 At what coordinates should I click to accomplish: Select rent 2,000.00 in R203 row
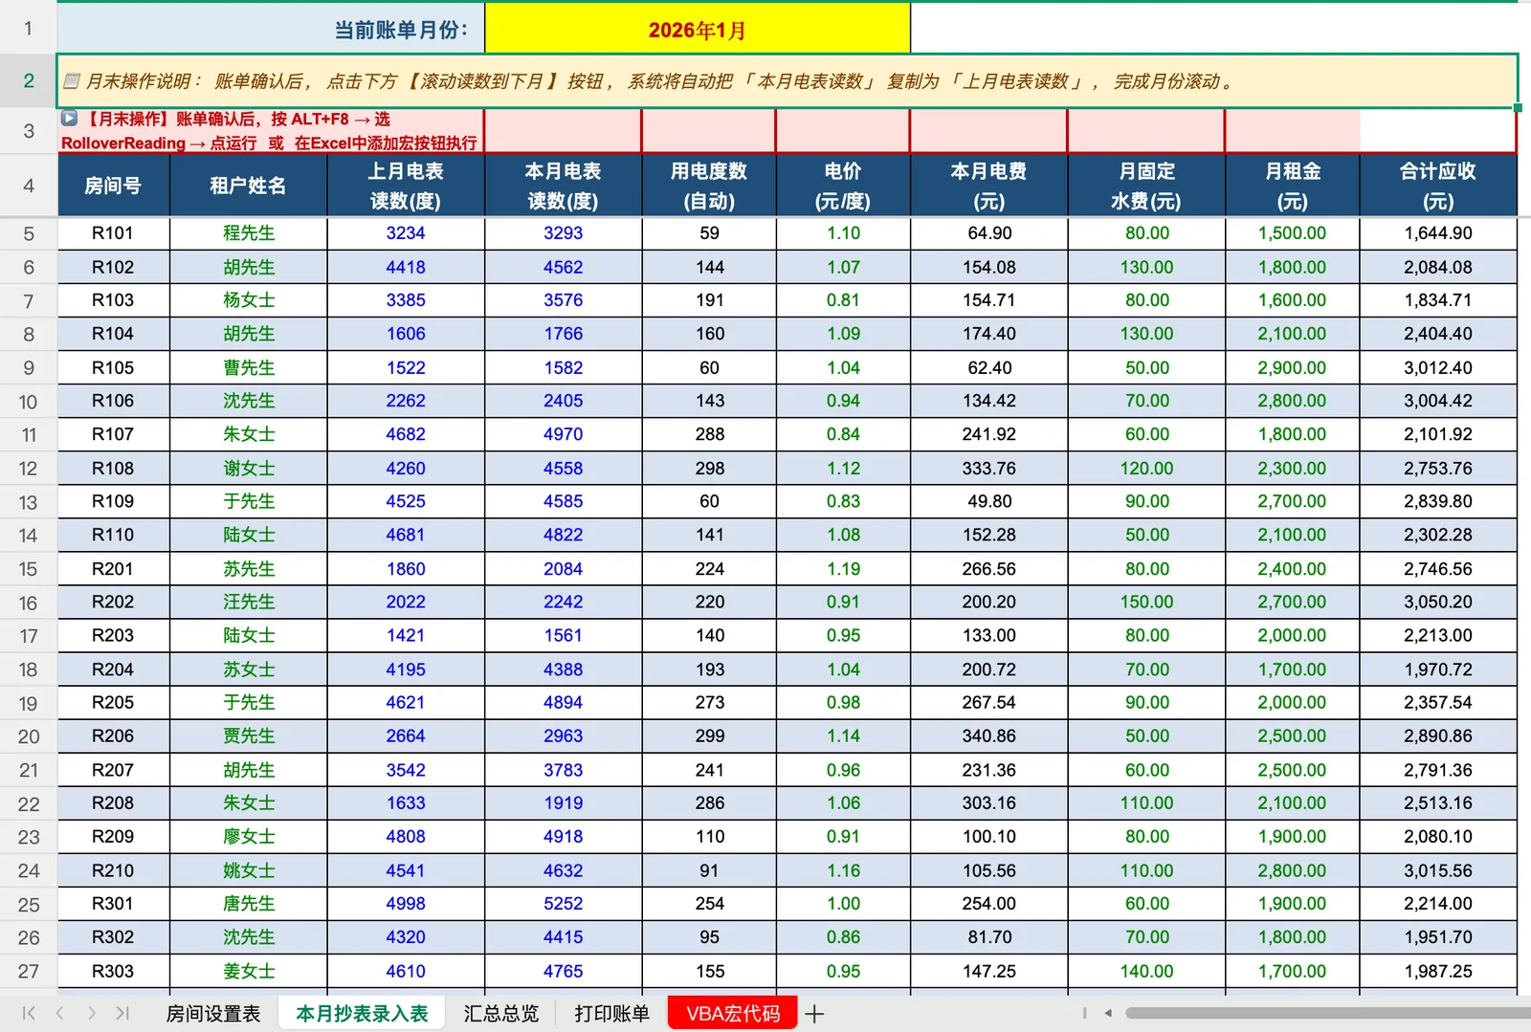pyautogui.click(x=1292, y=635)
